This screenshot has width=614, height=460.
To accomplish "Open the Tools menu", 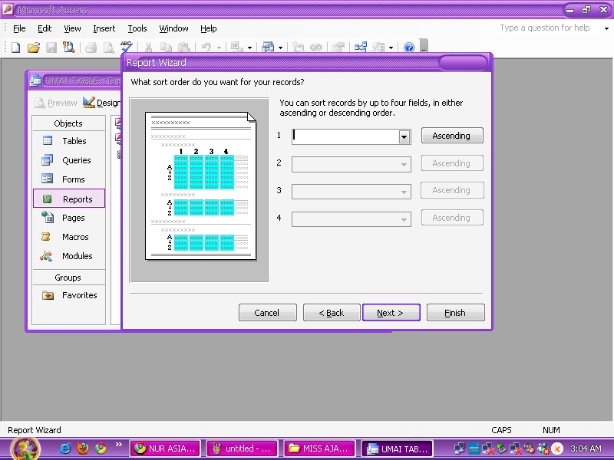I will pyautogui.click(x=137, y=28).
